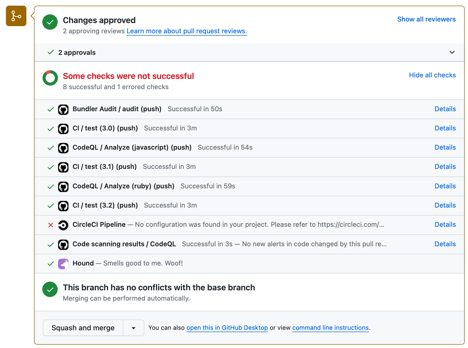The width and height of the screenshot is (468, 348).
Task: Click green check circle beside Changes approved
Action: pyautogui.click(x=50, y=22)
